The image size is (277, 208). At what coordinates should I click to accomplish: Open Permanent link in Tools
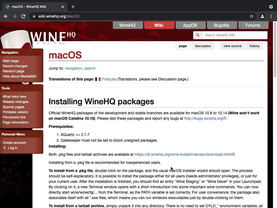click(14, 117)
